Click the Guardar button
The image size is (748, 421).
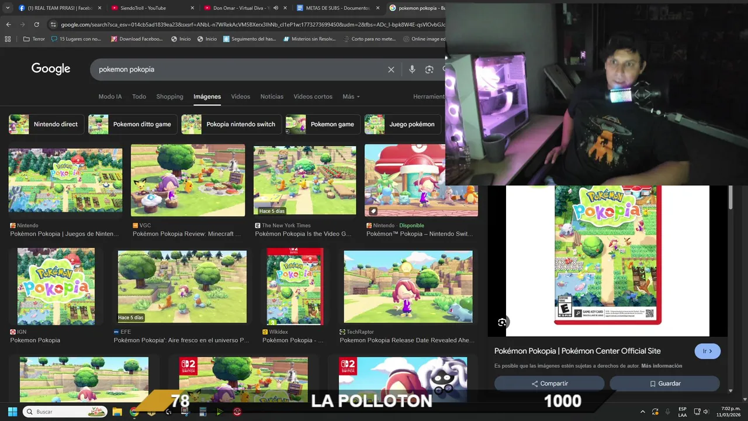(664, 384)
